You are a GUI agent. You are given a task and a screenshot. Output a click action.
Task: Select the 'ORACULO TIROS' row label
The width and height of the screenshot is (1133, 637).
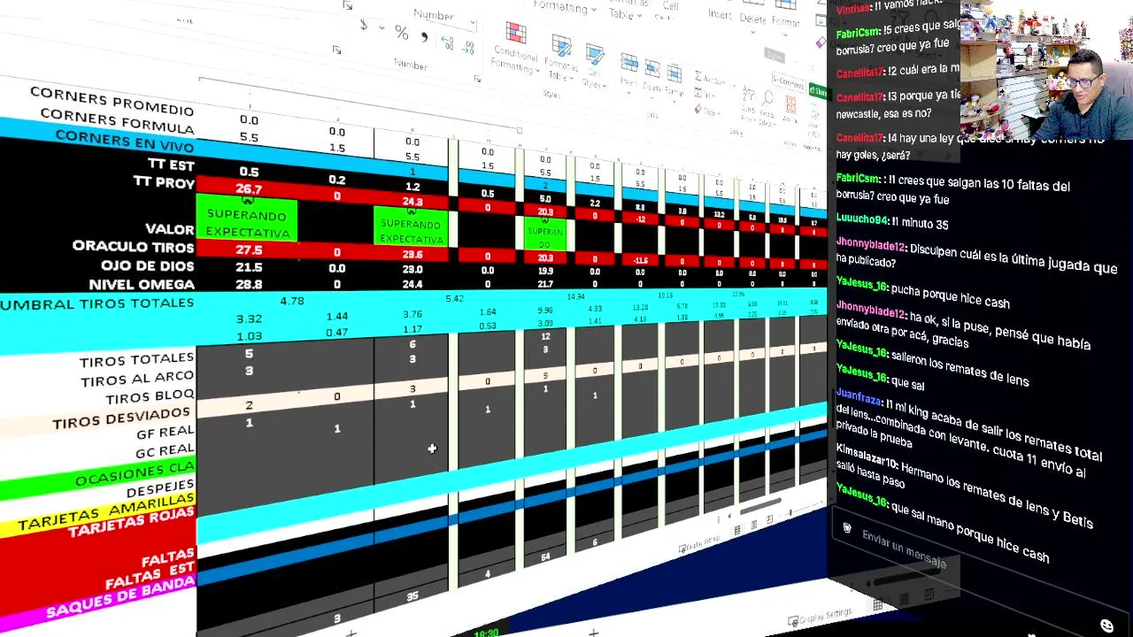tap(134, 247)
